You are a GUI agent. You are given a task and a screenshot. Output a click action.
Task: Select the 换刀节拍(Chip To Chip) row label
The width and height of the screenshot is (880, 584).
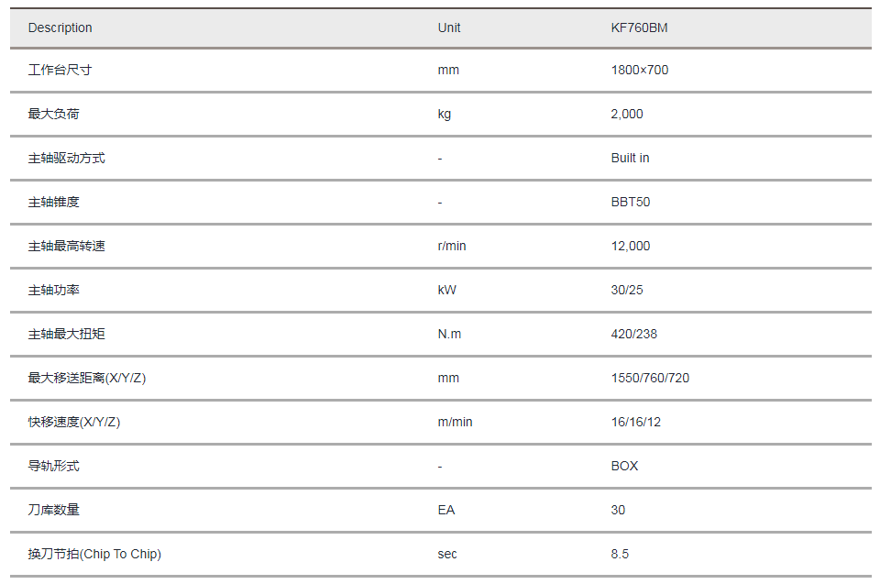click(x=94, y=554)
